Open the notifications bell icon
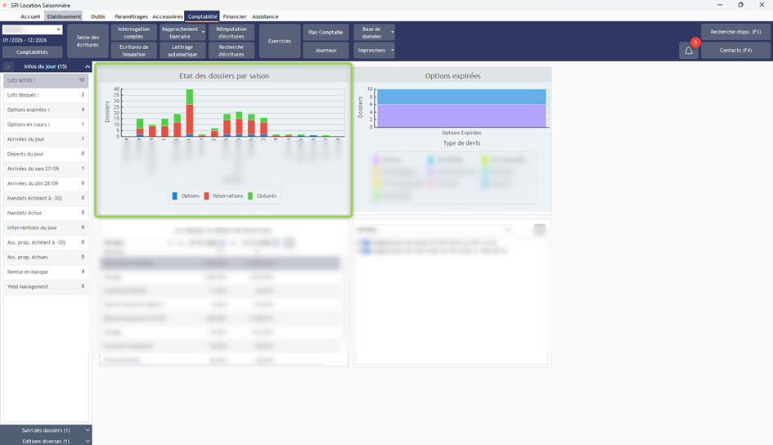Image resolution: width=773 pixels, height=445 pixels. tap(689, 51)
